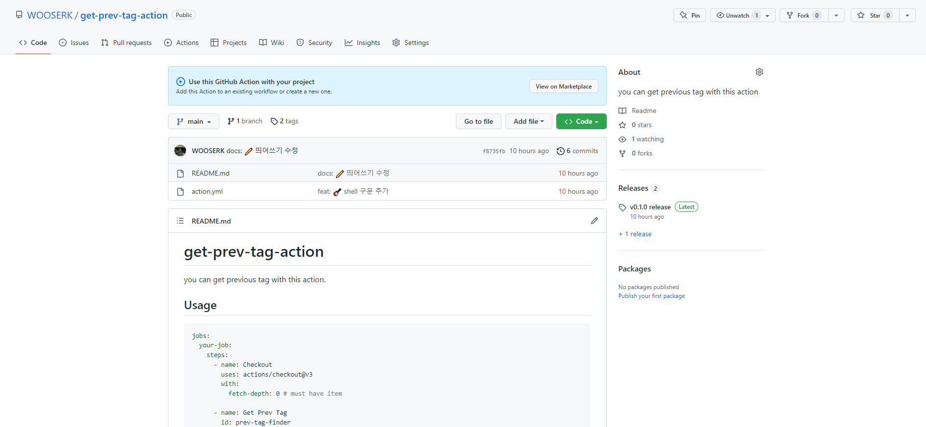Click the + 1 release link
The image size is (926, 427).
pos(635,234)
